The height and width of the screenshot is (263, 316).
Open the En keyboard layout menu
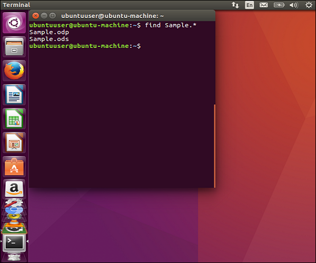point(250,5)
